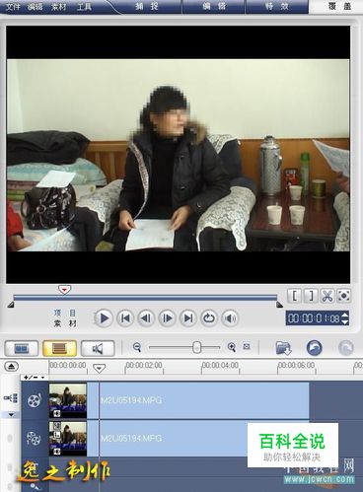This screenshot has height=492, width=363.
Task: Switch to audio view
Action: point(98,348)
